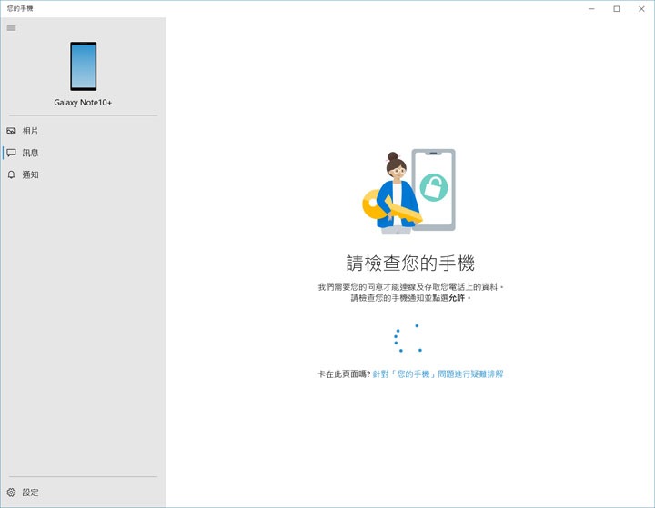Screen dimensions: 655x508
Task: Click the teal padlock in illustration
Action: [x=434, y=187]
